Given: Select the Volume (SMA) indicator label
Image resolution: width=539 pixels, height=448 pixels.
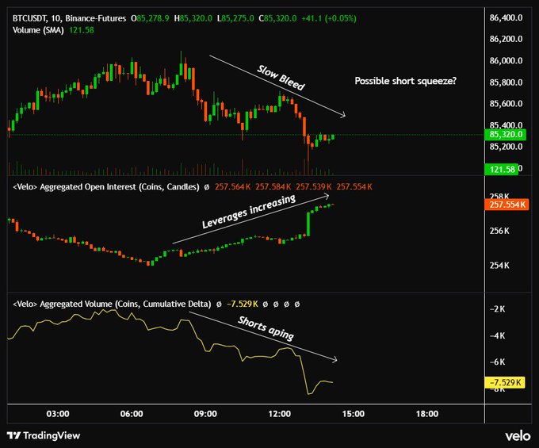Looking at the screenshot, I should [38, 30].
